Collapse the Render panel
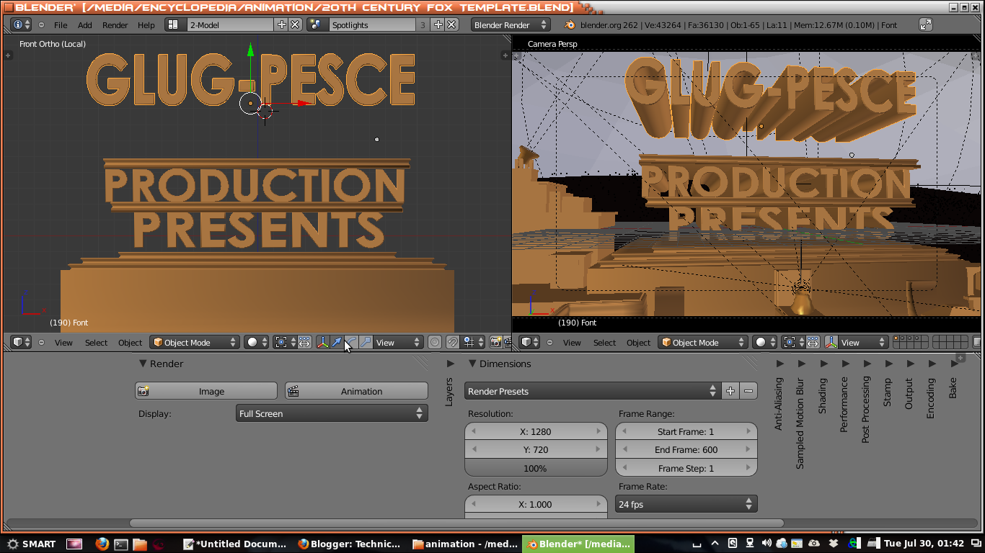This screenshot has height=553, width=985. pos(143,364)
